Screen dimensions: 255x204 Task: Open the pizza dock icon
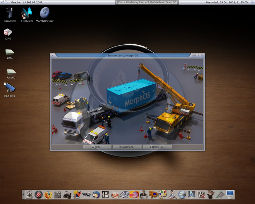(115, 195)
